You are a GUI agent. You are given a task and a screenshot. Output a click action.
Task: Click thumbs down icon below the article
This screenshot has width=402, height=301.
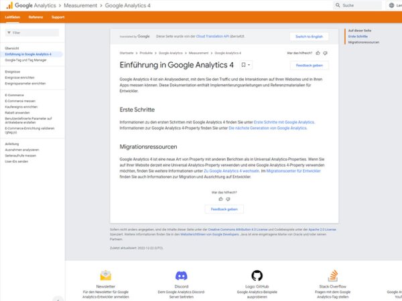click(x=228, y=199)
